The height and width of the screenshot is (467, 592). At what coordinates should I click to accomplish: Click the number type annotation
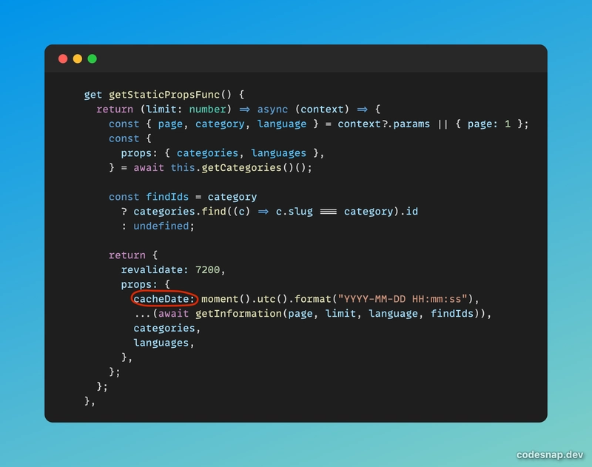pos(207,110)
